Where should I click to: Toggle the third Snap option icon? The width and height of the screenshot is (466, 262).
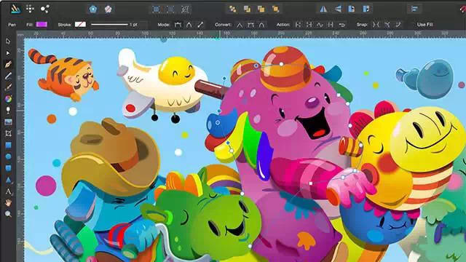tap(398, 25)
